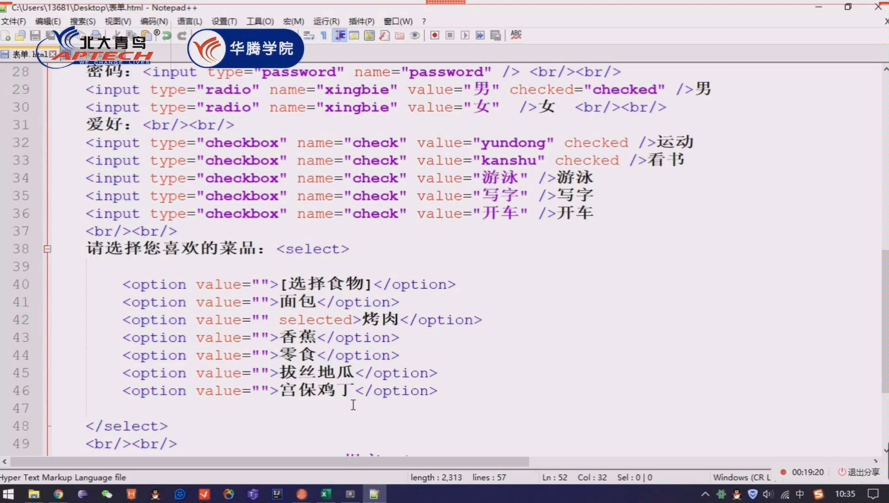Open the 视图(V) menu

click(x=118, y=21)
